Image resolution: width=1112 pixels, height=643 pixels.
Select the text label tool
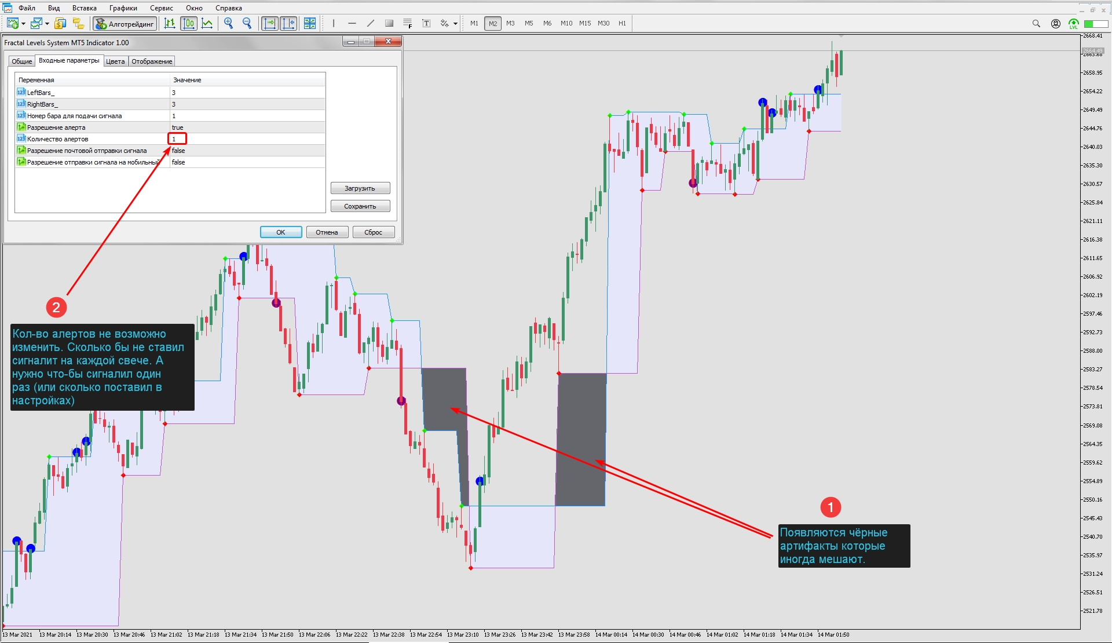tap(426, 24)
